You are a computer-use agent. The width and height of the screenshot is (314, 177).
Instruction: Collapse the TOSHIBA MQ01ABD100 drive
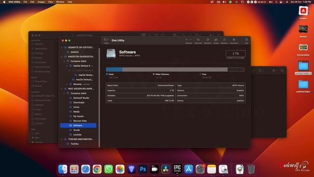click(x=61, y=139)
